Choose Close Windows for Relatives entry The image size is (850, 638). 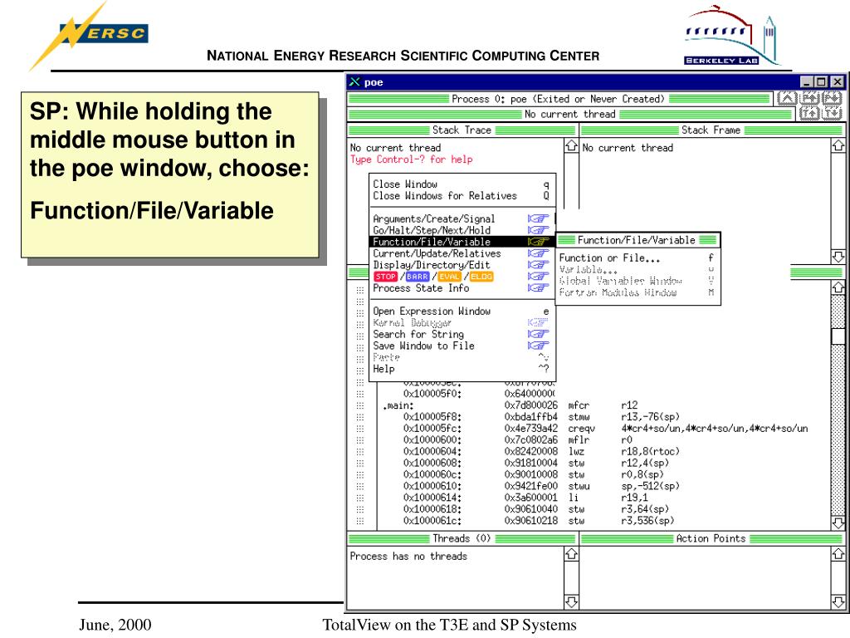pos(462,196)
